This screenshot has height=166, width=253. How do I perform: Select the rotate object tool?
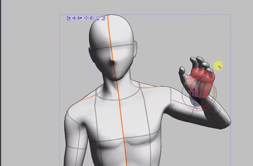point(92,18)
